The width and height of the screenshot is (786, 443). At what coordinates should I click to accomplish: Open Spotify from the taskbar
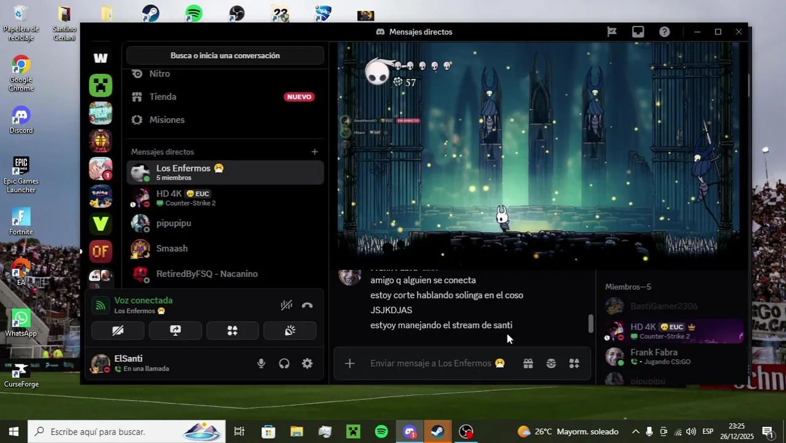pyautogui.click(x=381, y=431)
